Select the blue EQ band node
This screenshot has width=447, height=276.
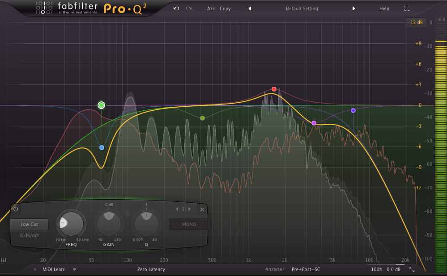(102, 148)
